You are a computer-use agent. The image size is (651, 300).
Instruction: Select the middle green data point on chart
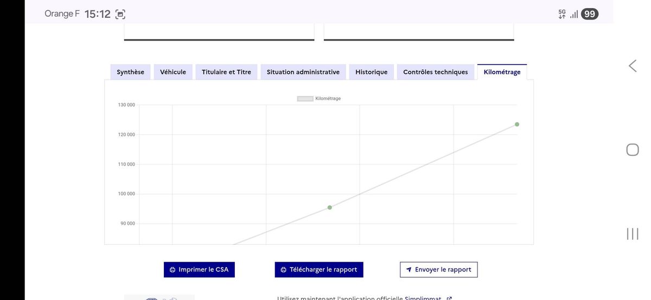point(330,207)
